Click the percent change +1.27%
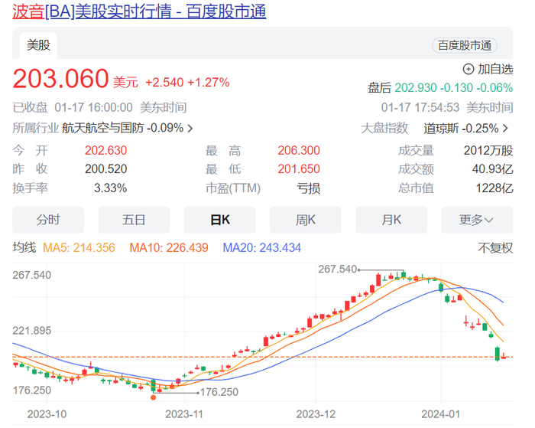The height and width of the screenshot is (428, 535). coord(209,83)
